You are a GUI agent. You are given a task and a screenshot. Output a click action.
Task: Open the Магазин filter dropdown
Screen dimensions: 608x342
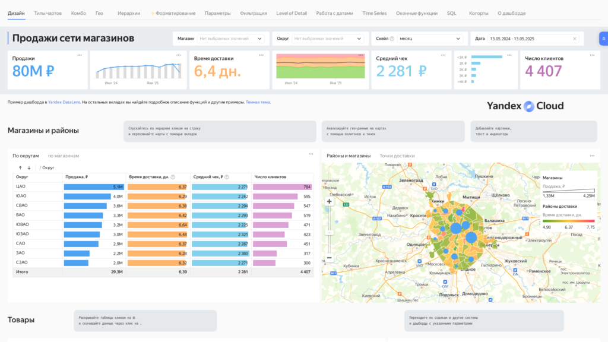(x=230, y=39)
